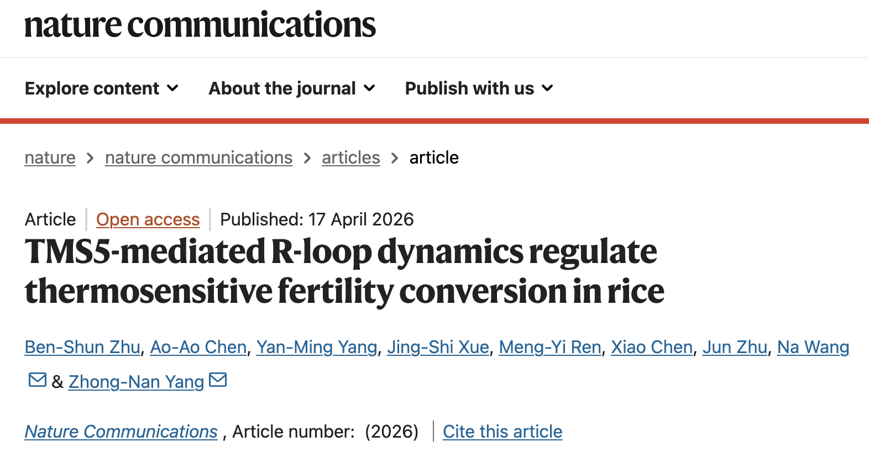Expand the Explore content chevron
Image resolution: width=869 pixels, height=452 pixels.
pyautogui.click(x=173, y=88)
